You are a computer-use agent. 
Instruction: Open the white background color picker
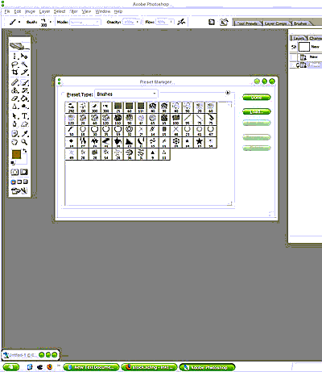tap(24, 161)
